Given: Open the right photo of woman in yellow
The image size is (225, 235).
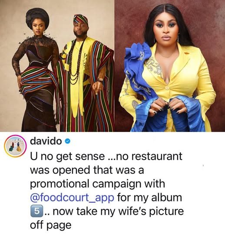Looking at the screenshot, I should 170,66.
